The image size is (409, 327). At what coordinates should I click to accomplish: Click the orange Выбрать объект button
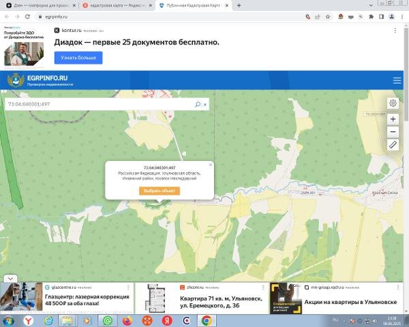(x=160, y=191)
